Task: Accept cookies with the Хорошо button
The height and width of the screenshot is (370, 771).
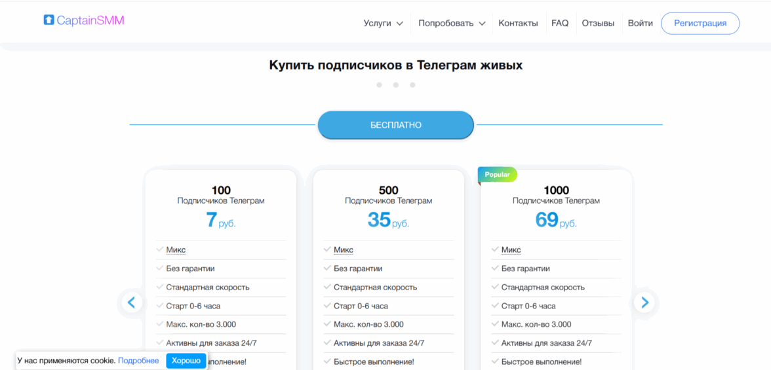Action: coord(186,361)
